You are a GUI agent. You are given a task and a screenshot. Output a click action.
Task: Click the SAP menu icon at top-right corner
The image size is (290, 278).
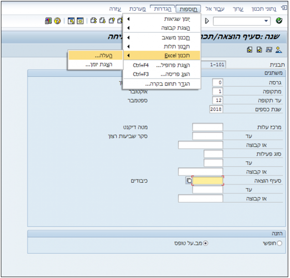point(282,9)
